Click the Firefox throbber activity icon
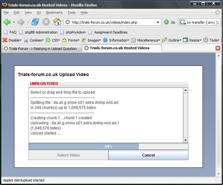Screen dimensions: 223x185 pyautogui.click(x=218, y=12)
